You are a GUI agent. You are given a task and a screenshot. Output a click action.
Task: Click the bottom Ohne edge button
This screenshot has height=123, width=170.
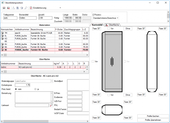pyautogui.click(x=128, y=95)
